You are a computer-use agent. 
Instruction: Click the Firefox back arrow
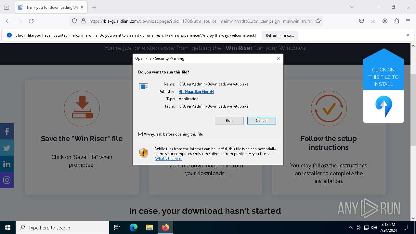8,21
